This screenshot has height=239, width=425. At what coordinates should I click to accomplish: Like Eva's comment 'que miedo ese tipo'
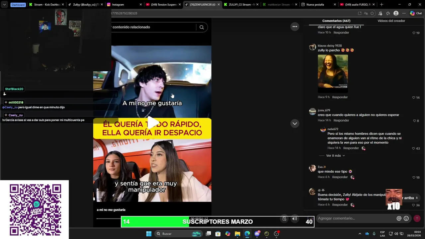414,178
